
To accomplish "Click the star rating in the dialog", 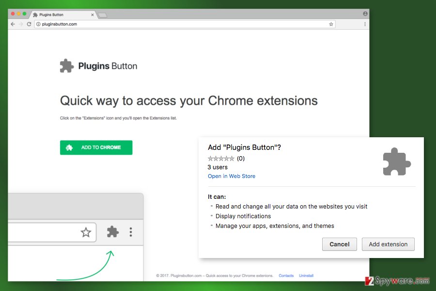I will coord(221,159).
